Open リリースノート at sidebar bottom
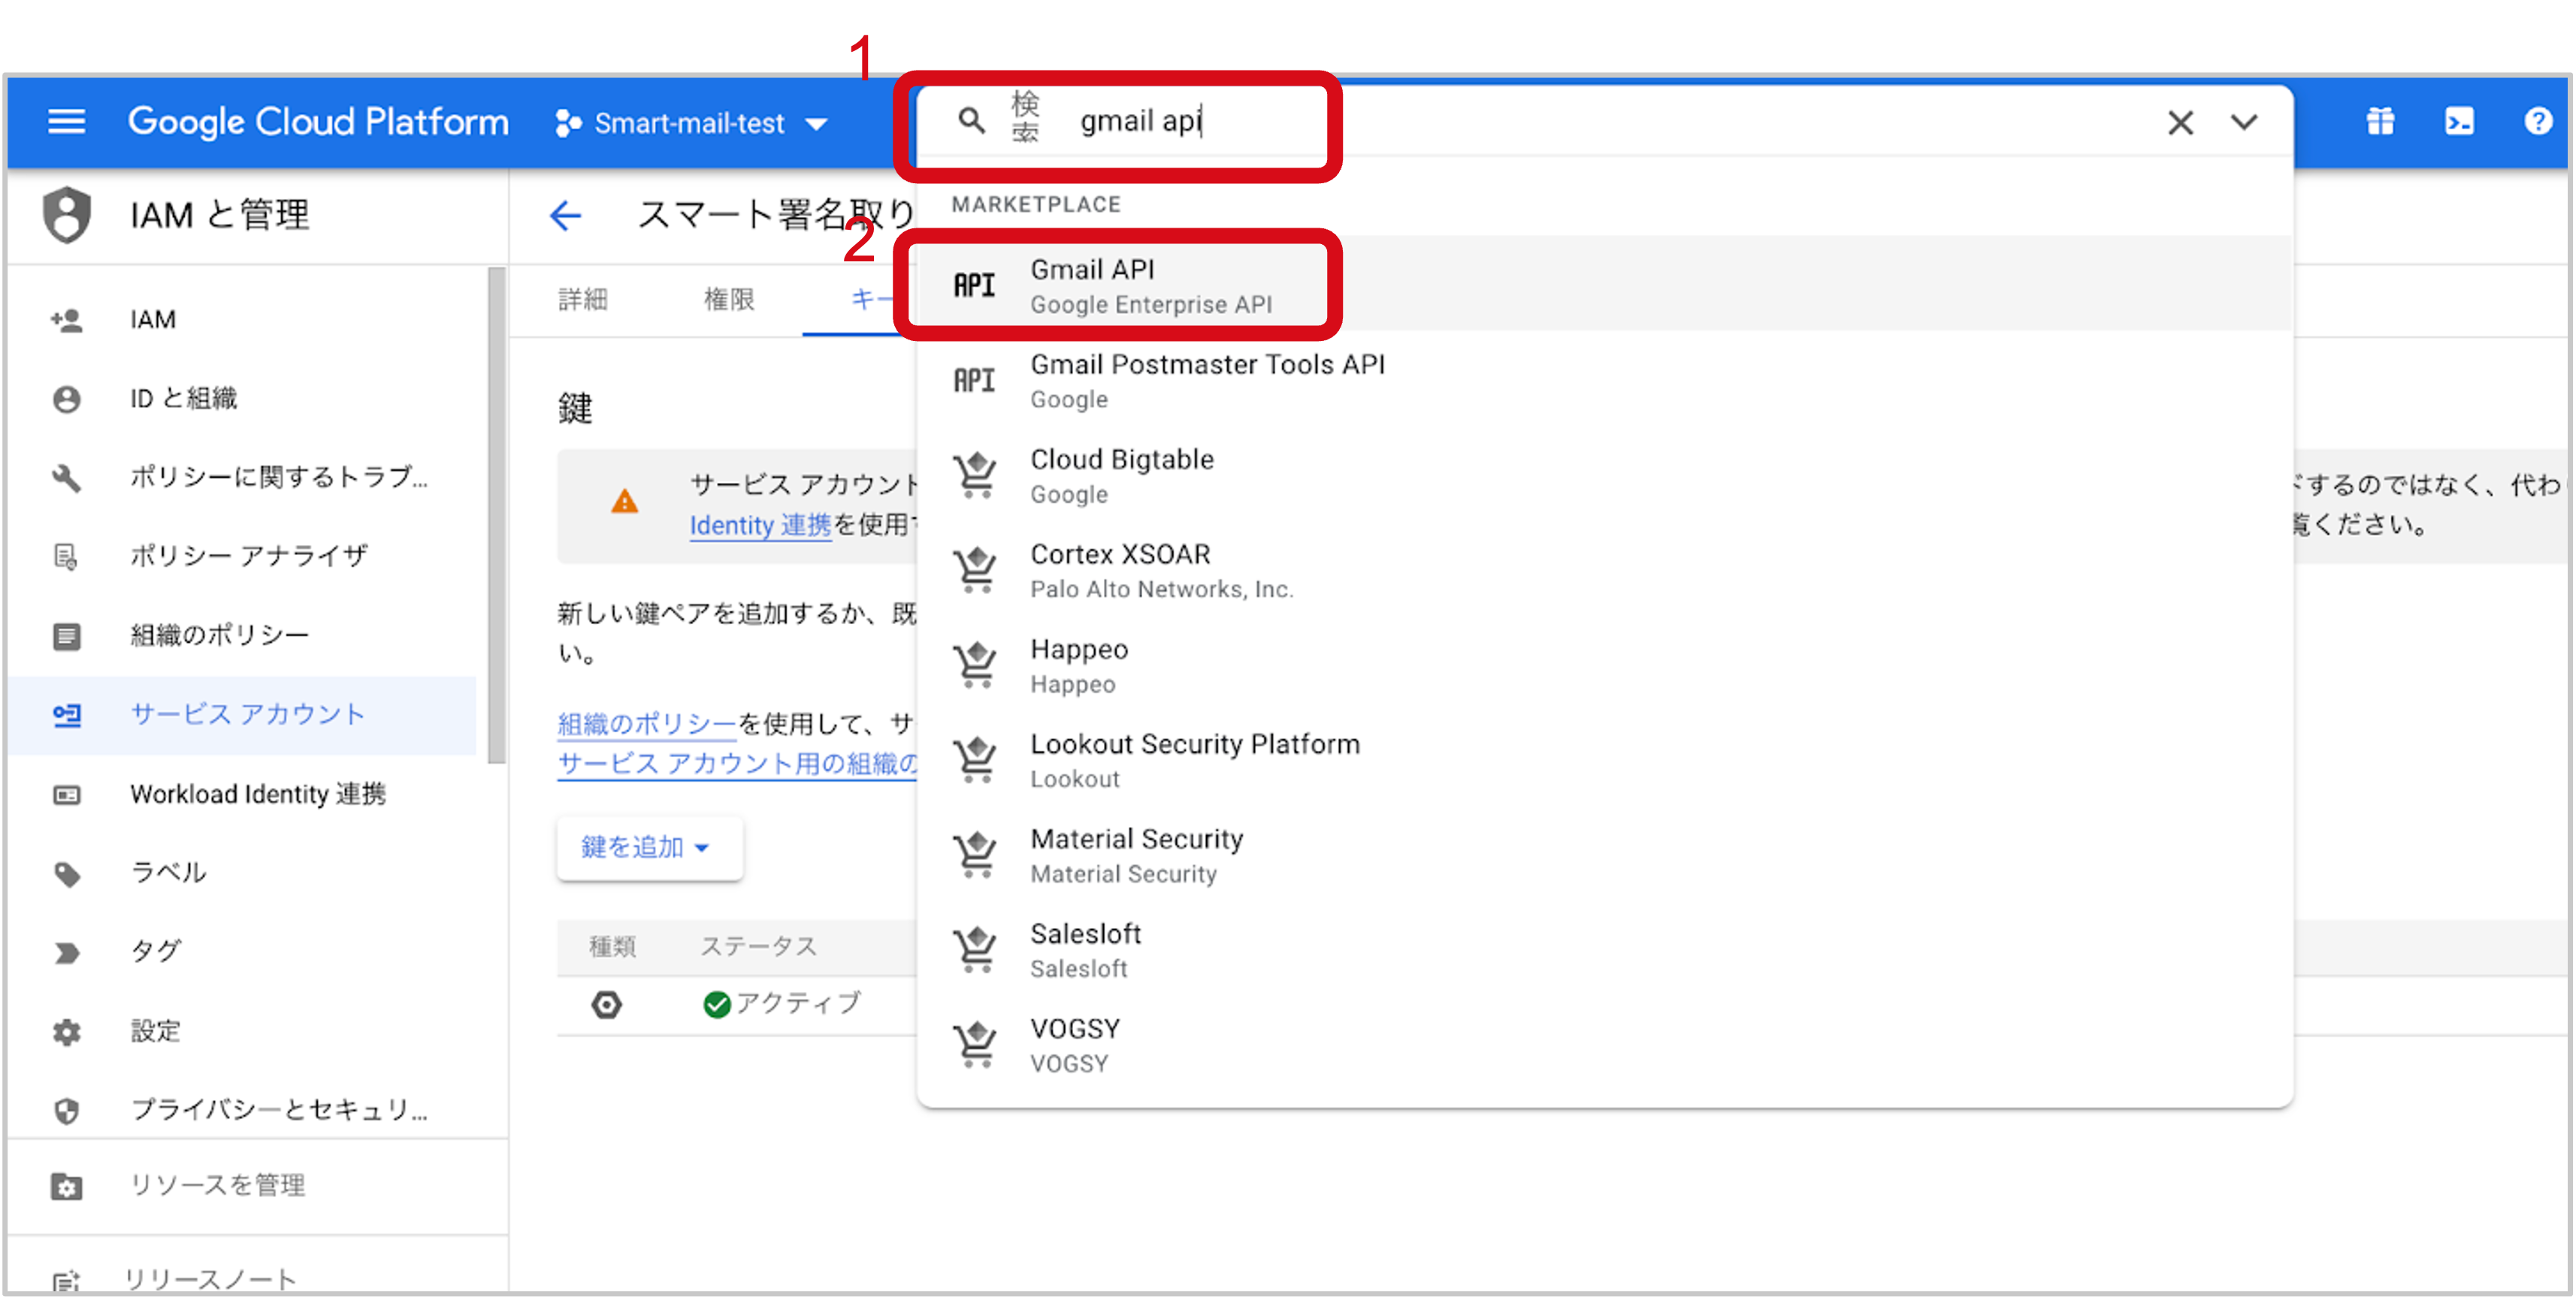2576x1297 pixels. click(258, 1278)
